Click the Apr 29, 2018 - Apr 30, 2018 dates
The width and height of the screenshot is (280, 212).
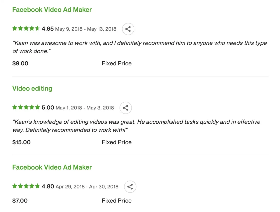click(87, 187)
